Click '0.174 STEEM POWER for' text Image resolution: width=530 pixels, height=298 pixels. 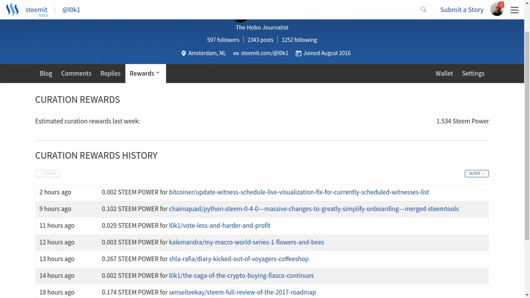[x=135, y=292]
